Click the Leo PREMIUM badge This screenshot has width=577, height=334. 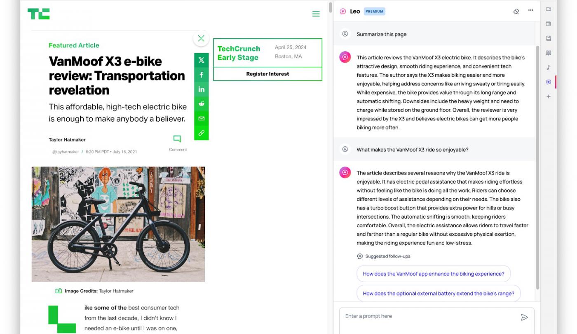click(374, 12)
